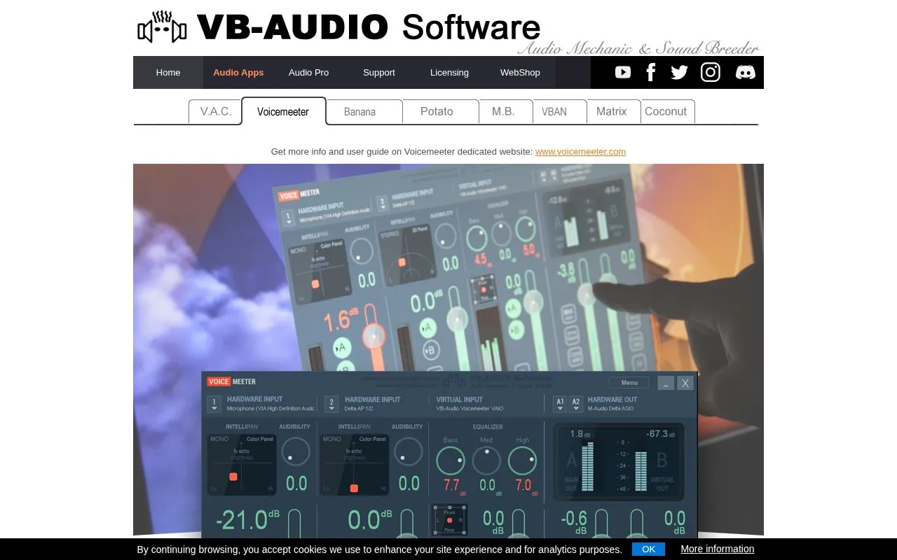Click the first Intellipan Color Panel pad

[242, 465]
